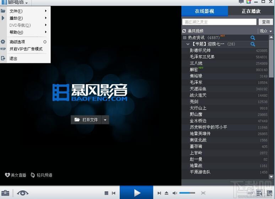275x199 pixels.
Task: Click 打开文件 button
Action: [86, 120]
